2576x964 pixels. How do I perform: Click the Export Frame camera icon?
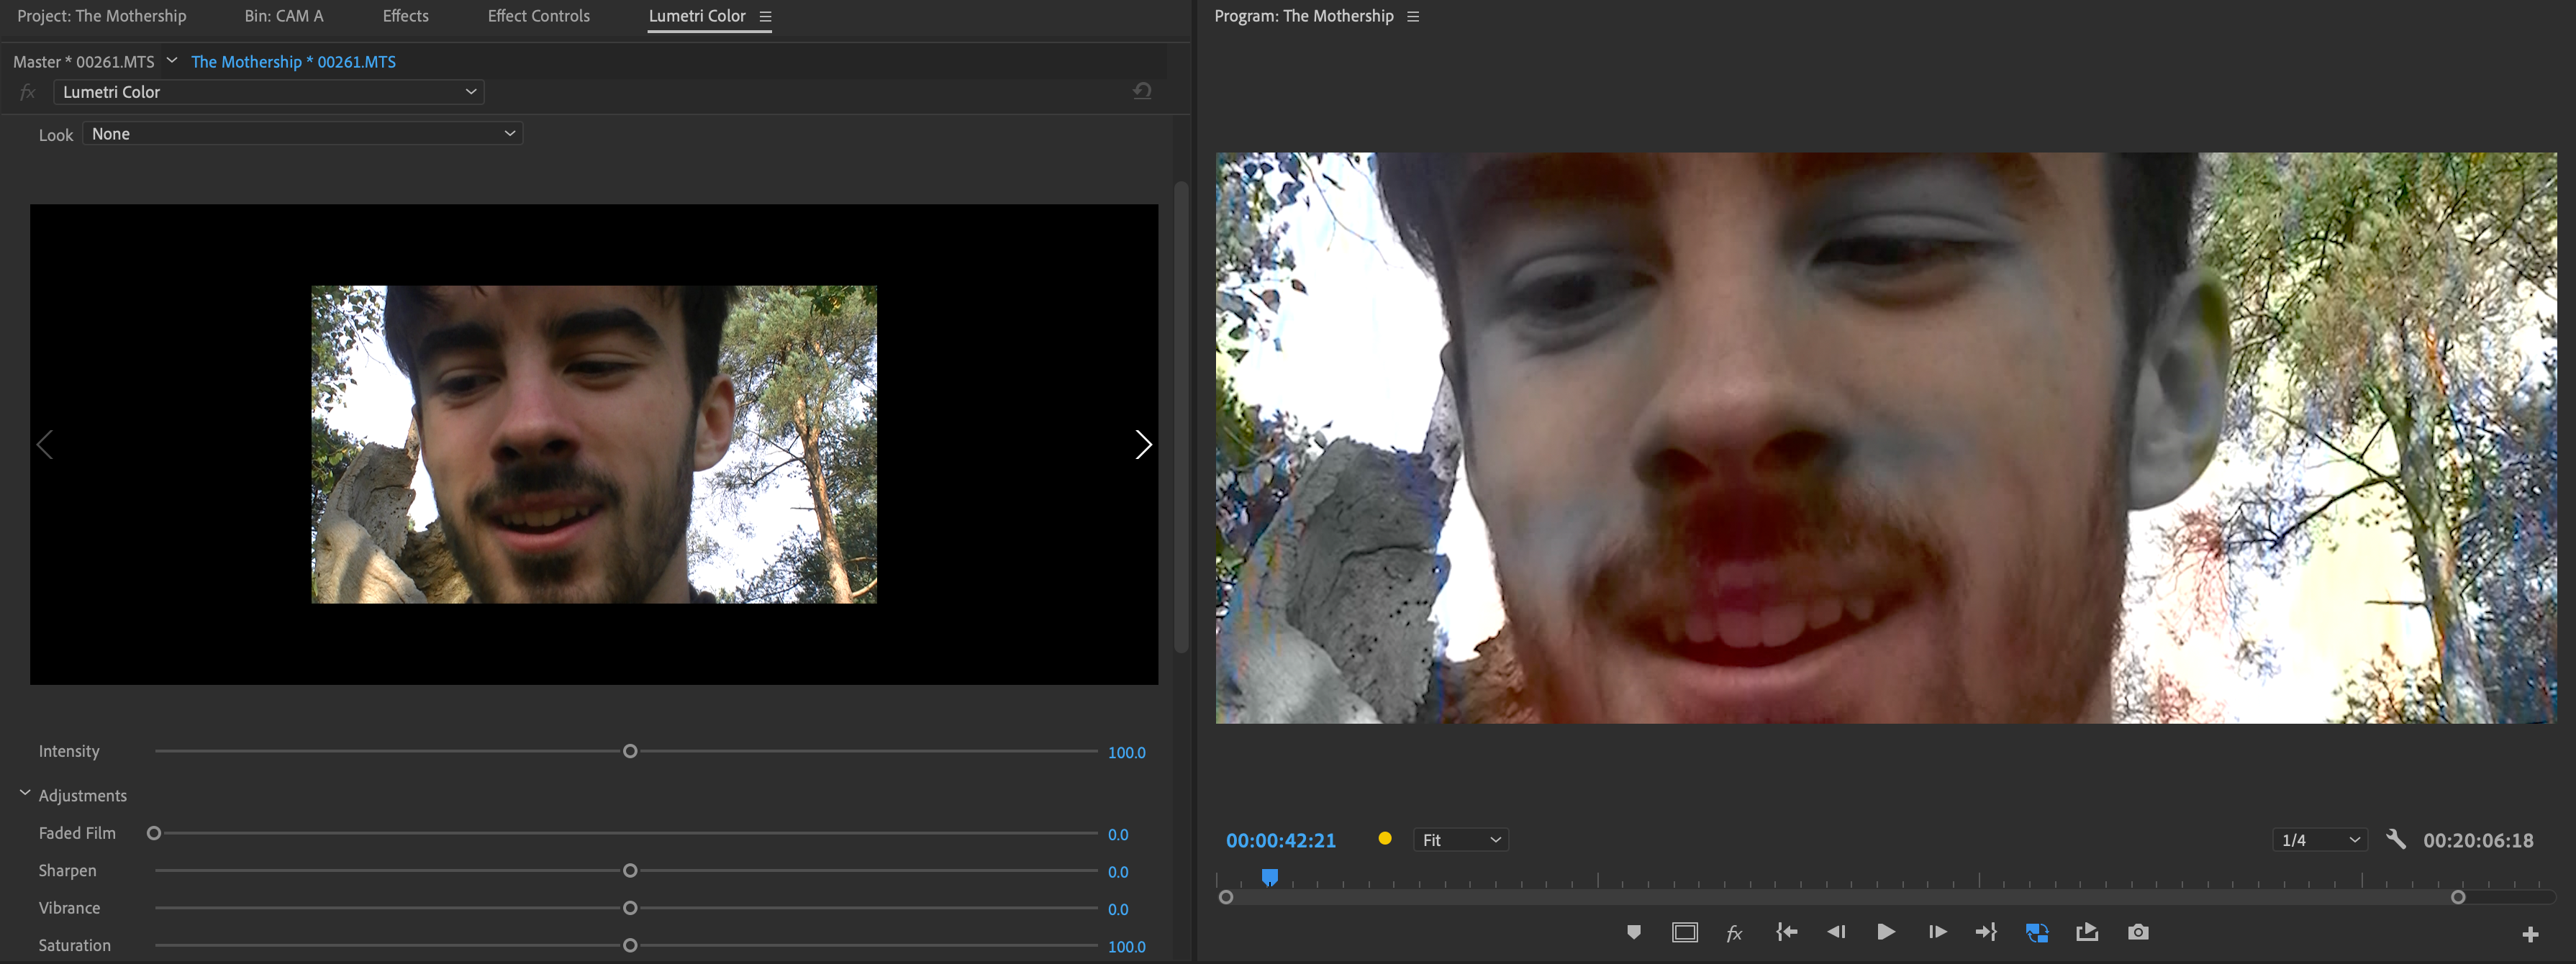[2138, 932]
